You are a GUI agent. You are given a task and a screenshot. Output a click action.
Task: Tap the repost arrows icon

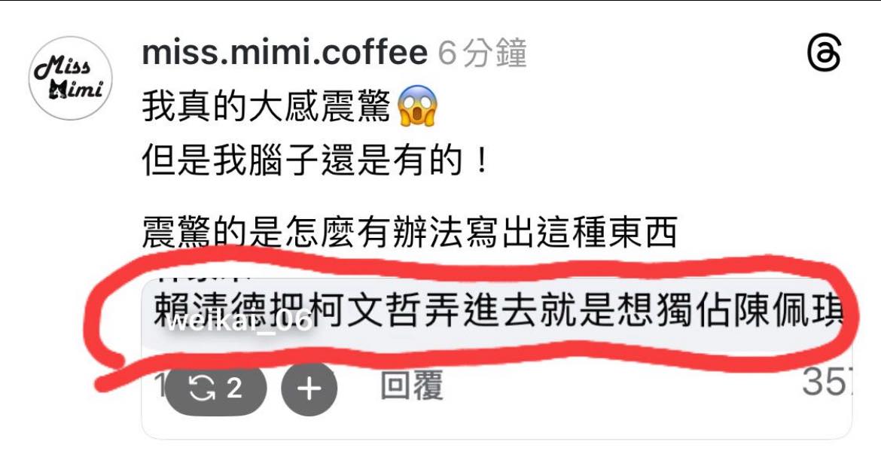[202, 388]
